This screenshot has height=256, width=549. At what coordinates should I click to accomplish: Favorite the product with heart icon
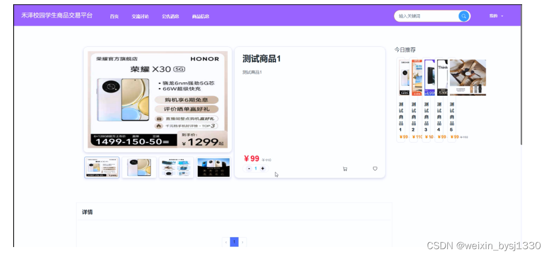[x=375, y=169]
